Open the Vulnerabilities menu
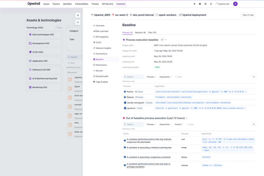The width and height of the screenshot is (264, 176). [81, 4]
